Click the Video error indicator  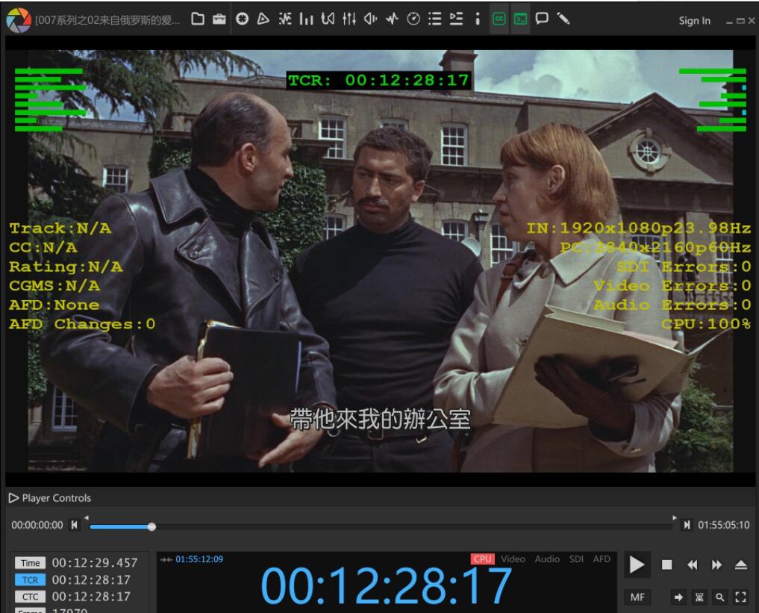click(513, 558)
